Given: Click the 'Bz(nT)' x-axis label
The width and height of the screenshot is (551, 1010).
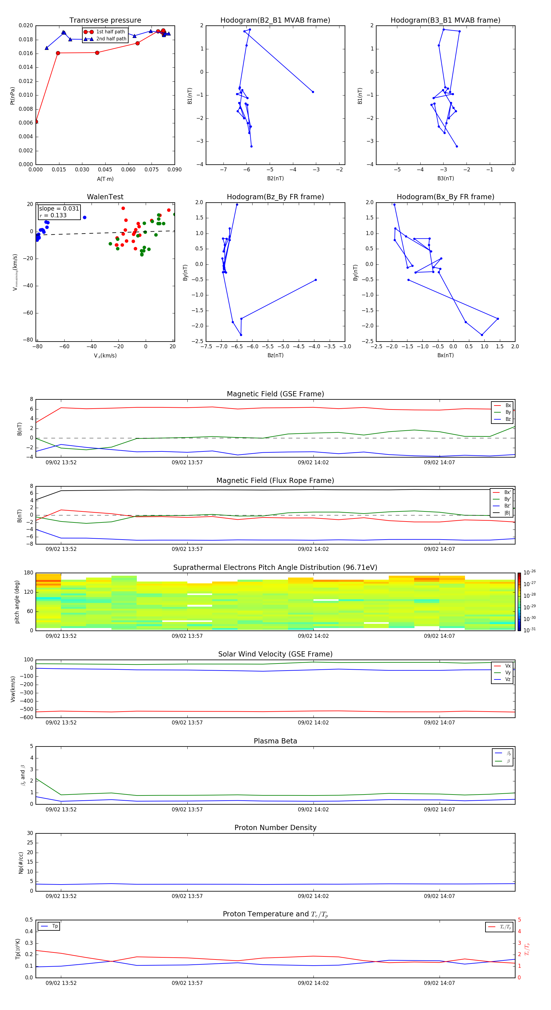Looking at the screenshot, I should (x=275, y=355).
